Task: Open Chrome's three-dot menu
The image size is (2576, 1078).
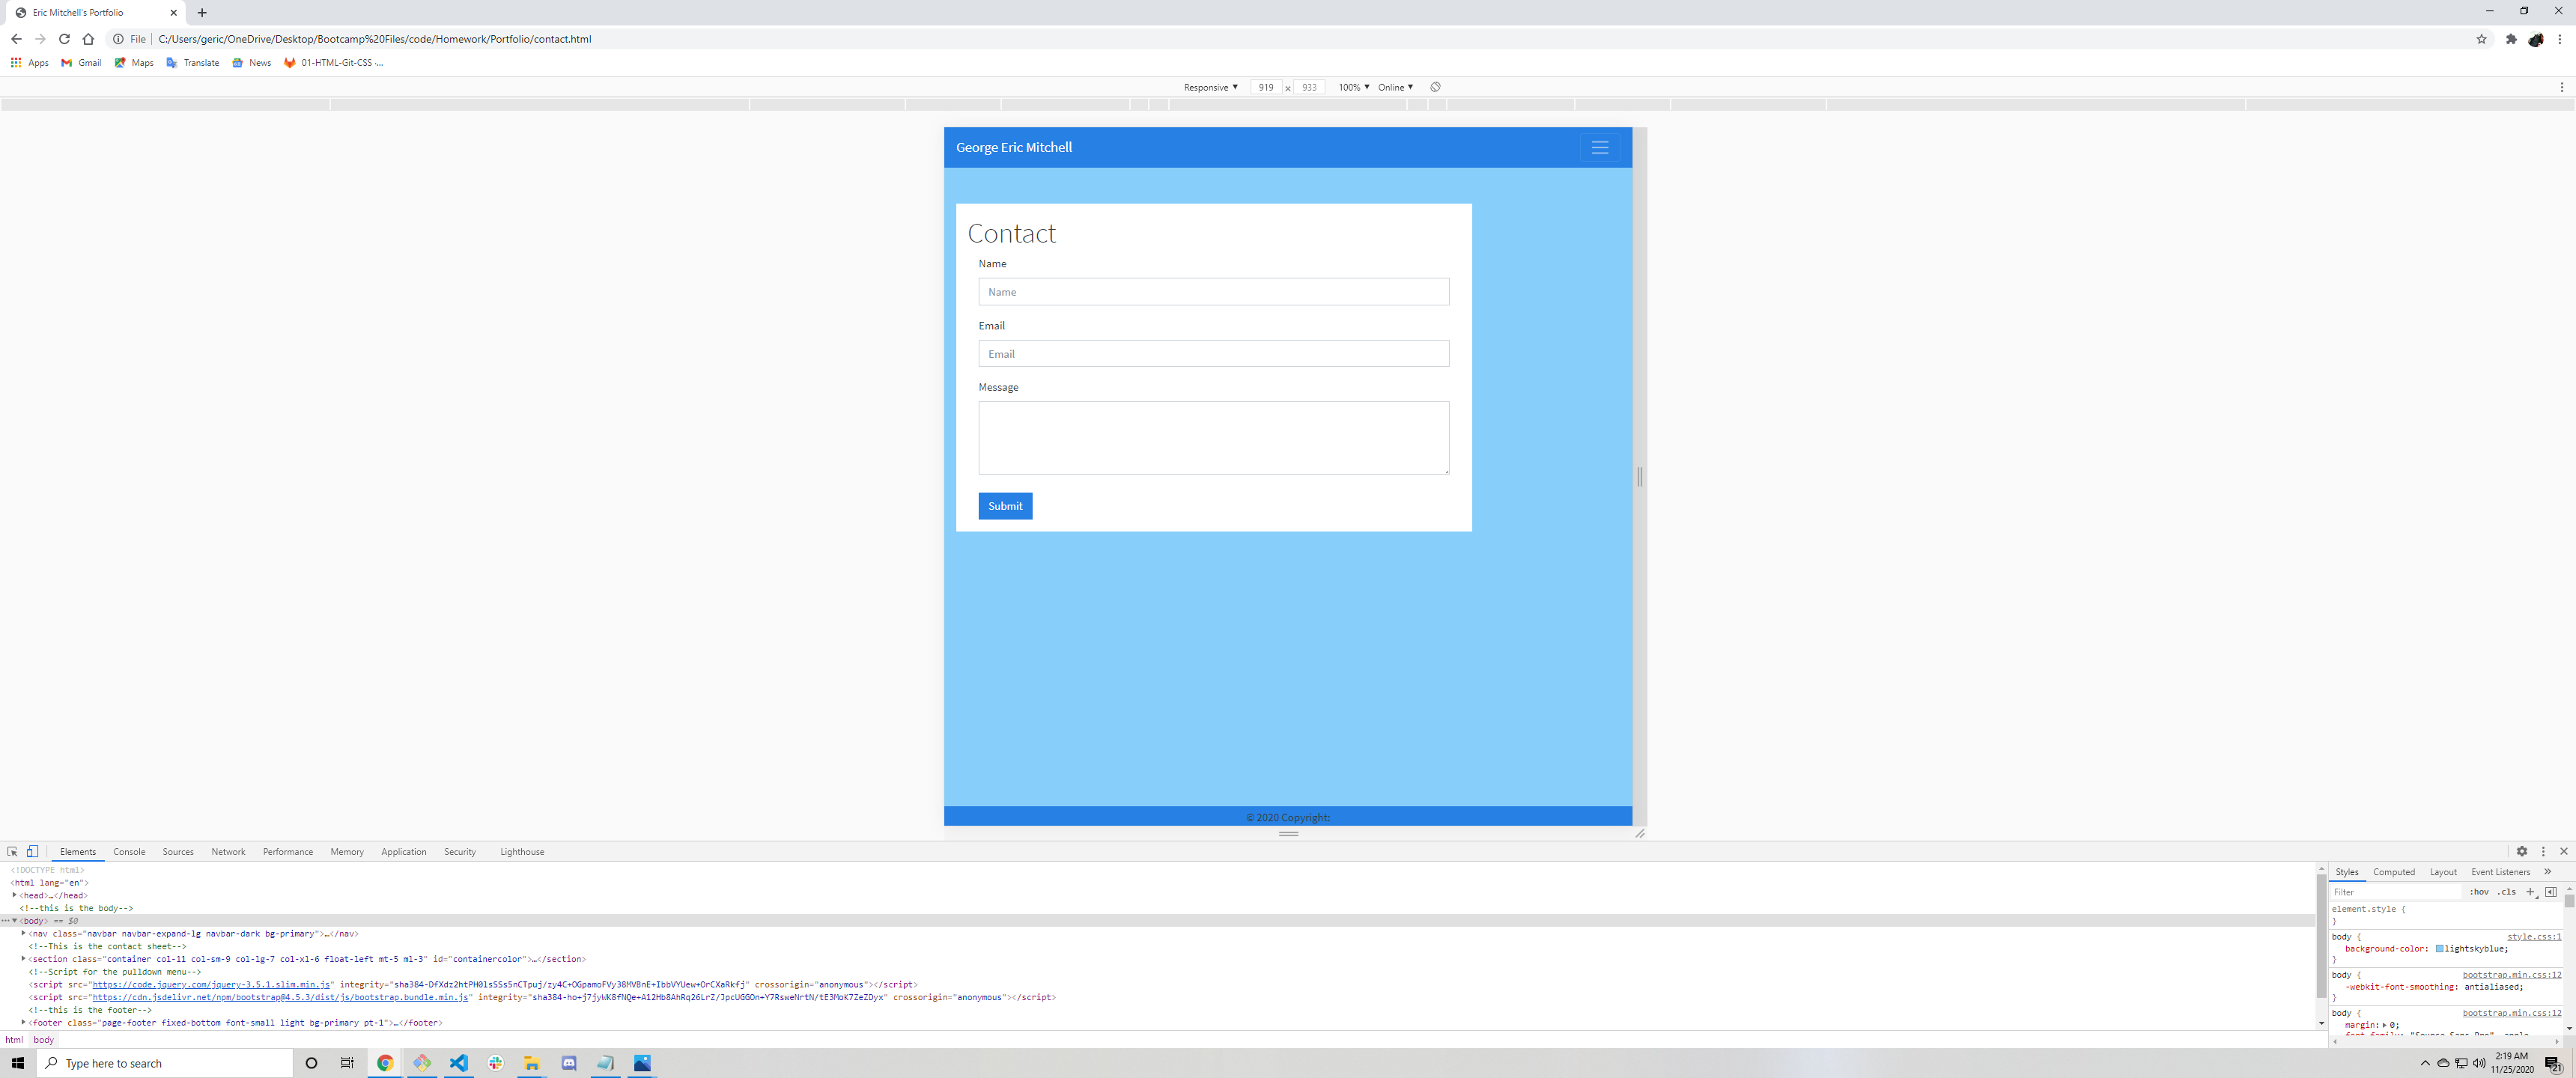Action: point(2559,39)
